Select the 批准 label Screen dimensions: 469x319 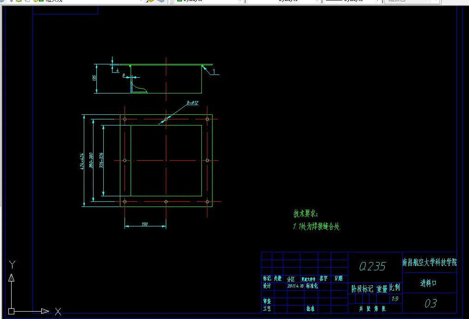[311, 308]
